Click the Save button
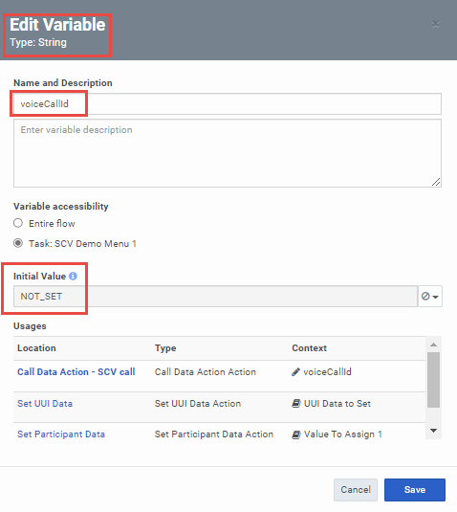Viewport: 457px width, 512px height. [415, 489]
